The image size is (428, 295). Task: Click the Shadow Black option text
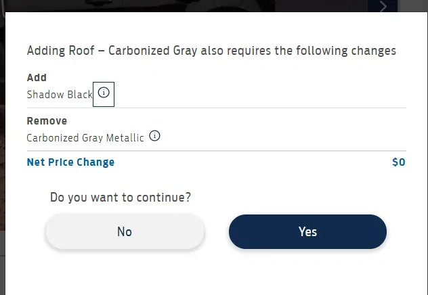[60, 95]
